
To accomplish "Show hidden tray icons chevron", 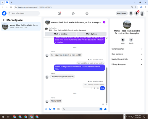I will 127,117.
